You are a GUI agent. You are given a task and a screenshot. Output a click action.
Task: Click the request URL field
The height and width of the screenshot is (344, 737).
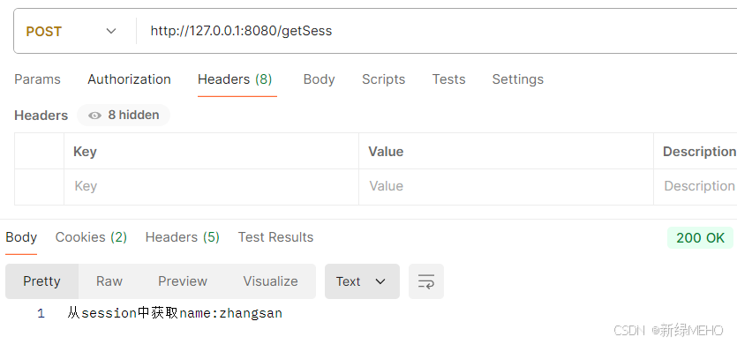click(437, 31)
